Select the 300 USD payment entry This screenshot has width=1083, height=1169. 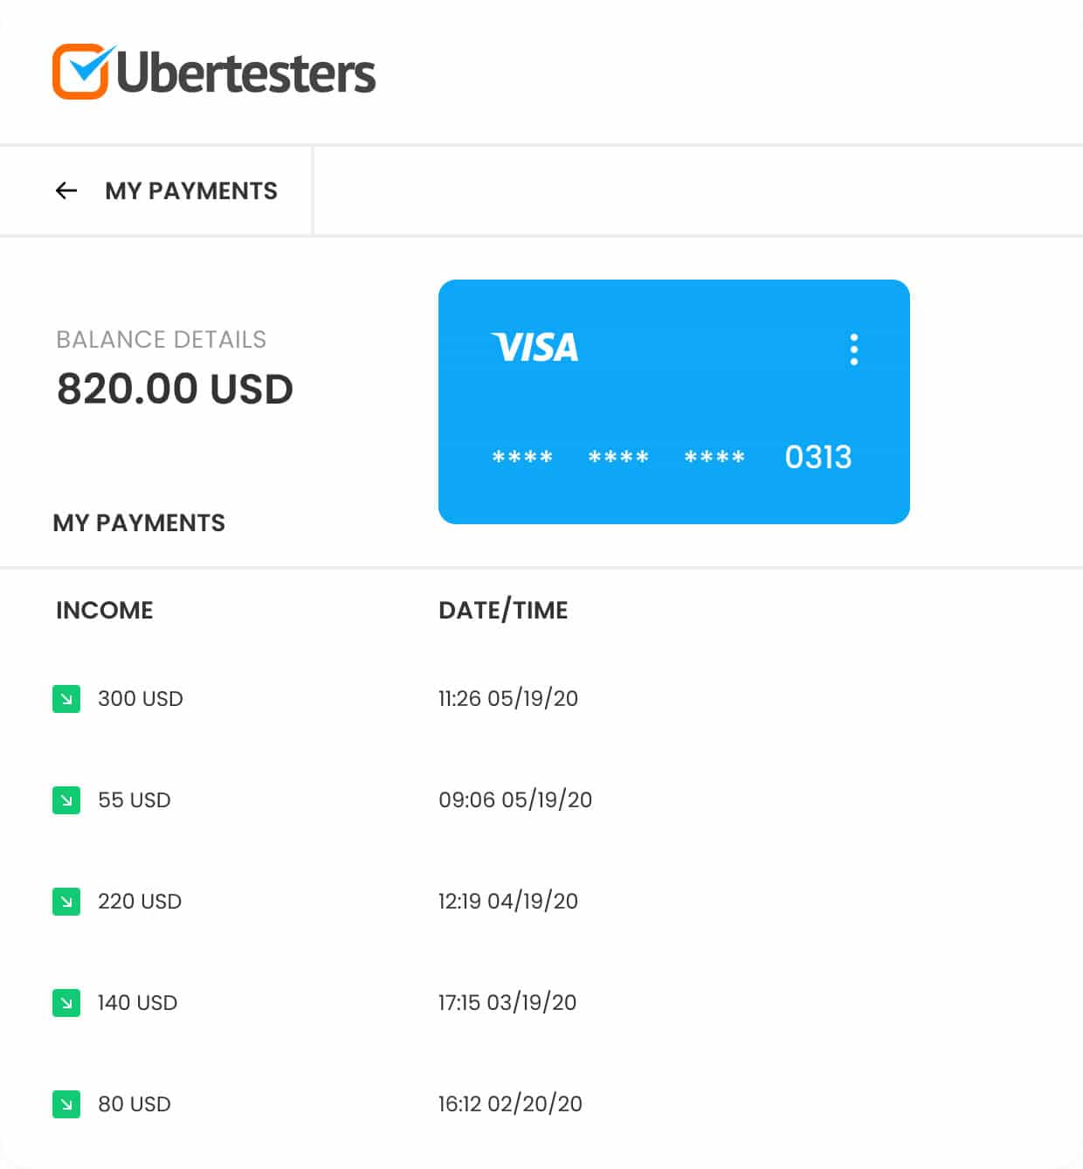[x=141, y=698]
